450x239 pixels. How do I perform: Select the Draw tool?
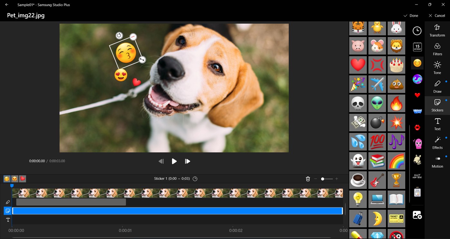pyautogui.click(x=437, y=87)
